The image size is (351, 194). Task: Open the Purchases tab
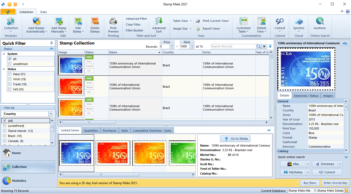[x=110, y=131]
